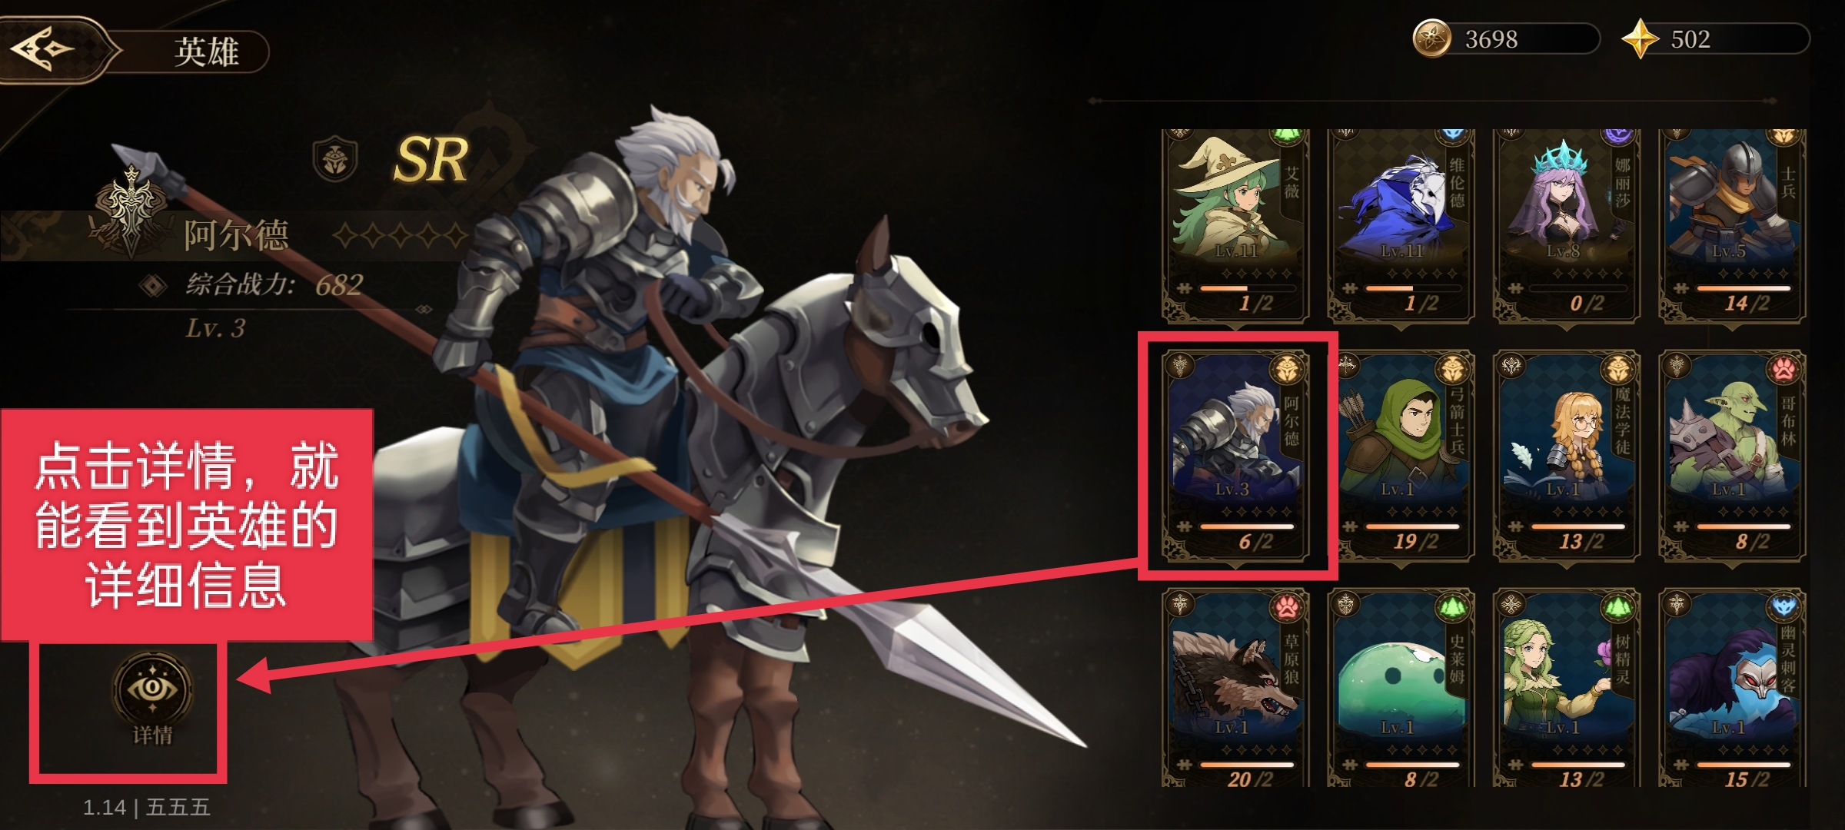Screen dimensions: 1845x830
Task: Click the 英雄 title tab
Action: pyautogui.click(x=206, y=51)
